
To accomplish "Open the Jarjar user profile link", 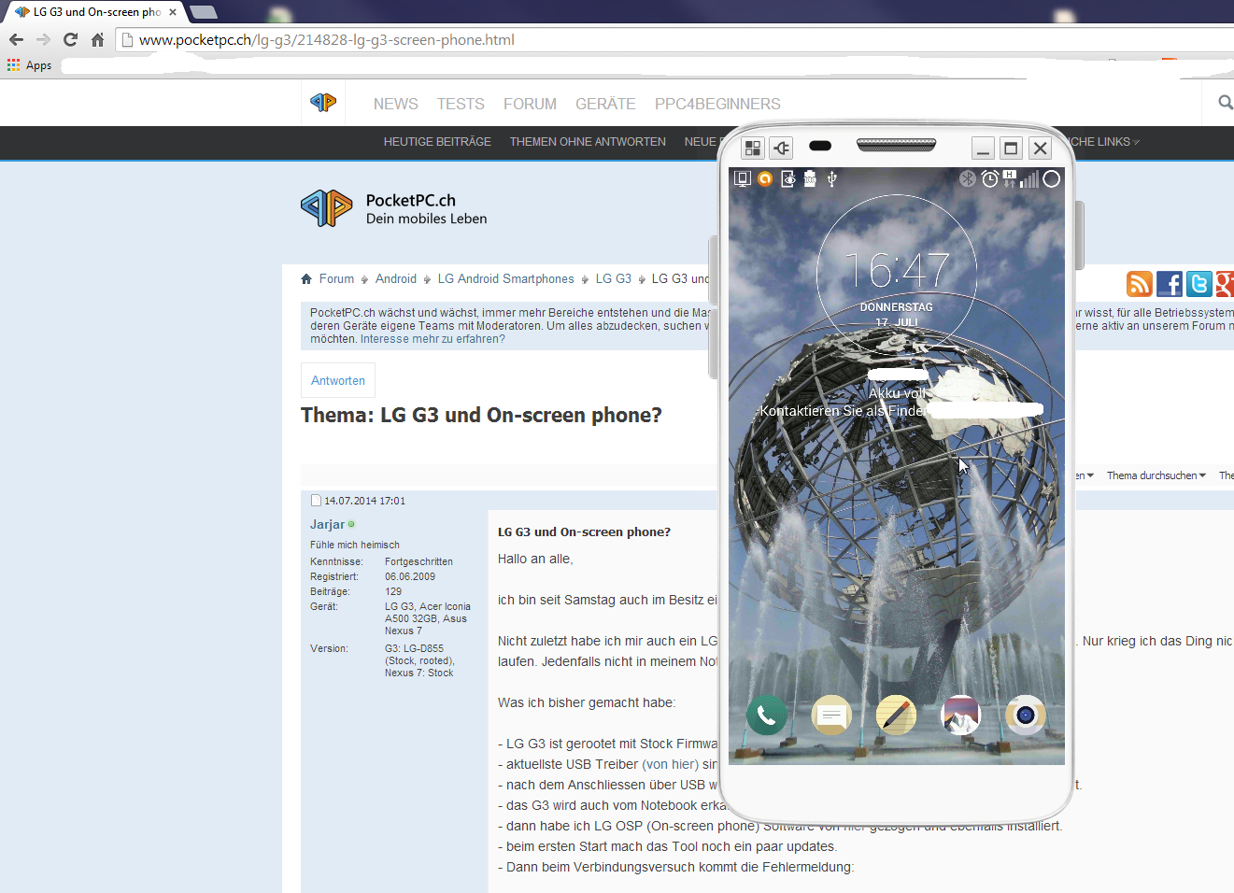I will (327, 525).
